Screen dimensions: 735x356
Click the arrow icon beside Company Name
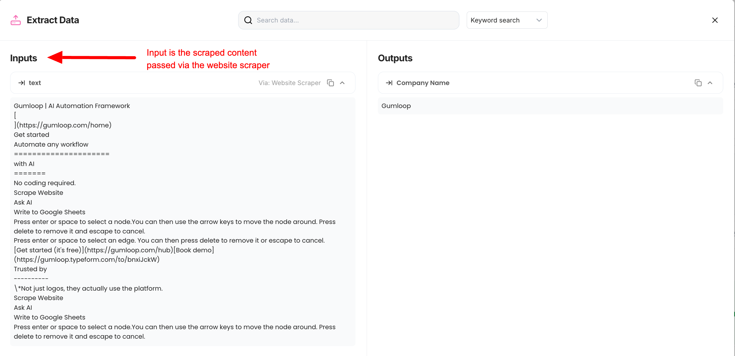[389, 83]
